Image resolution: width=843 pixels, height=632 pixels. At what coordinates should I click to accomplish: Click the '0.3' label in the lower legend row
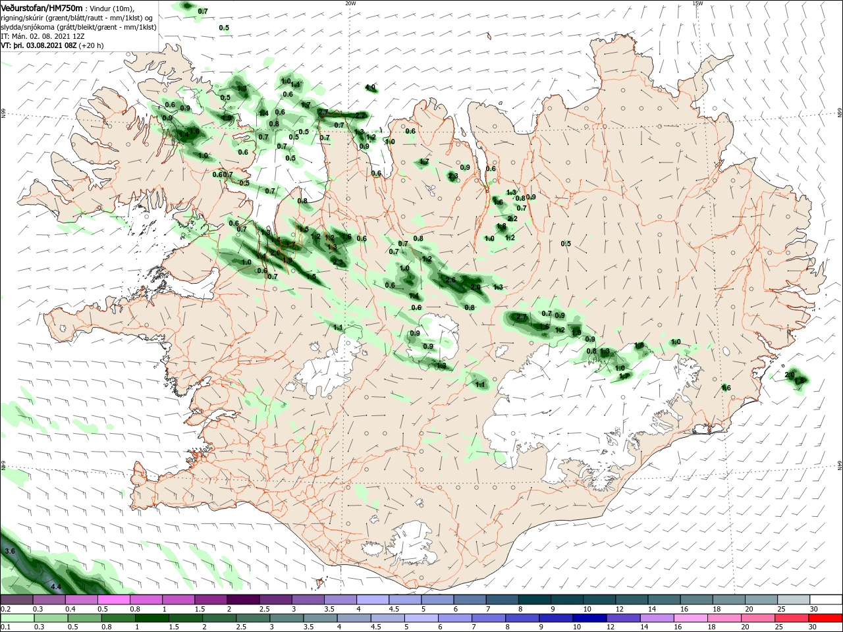[38, 628]
